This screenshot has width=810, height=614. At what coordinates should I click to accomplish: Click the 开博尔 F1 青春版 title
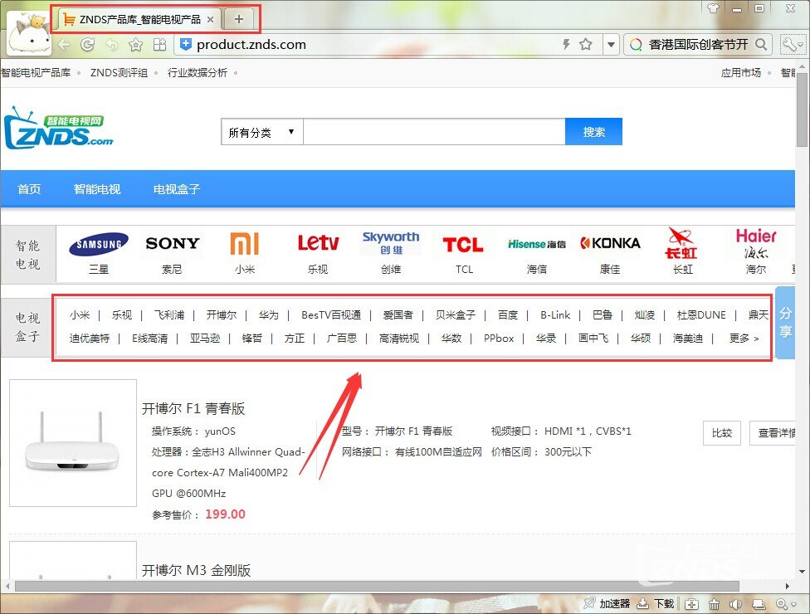tap(193, 408)
